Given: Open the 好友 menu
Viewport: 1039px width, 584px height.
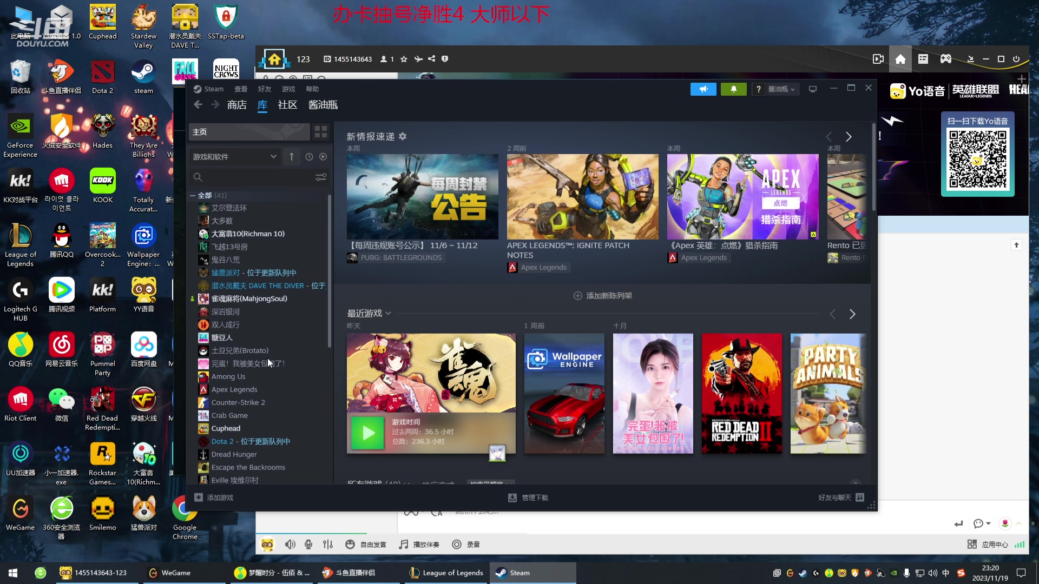Looking at the screenshot, I should 264,89.
